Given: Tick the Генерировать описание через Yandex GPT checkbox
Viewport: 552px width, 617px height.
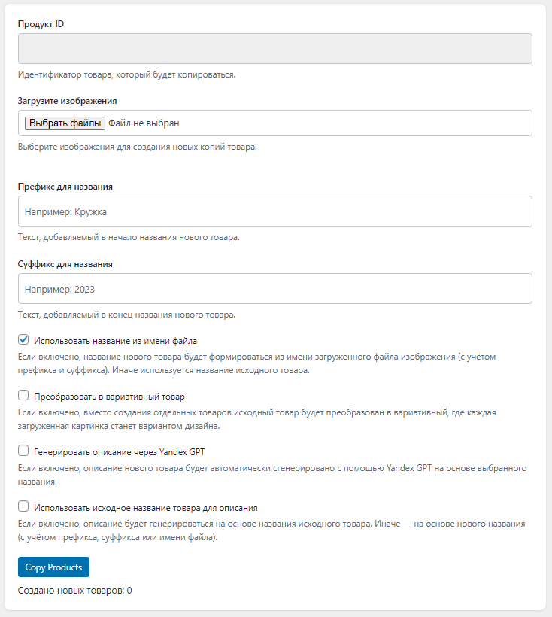Looking at the screenshot, I should click(23, 451).
